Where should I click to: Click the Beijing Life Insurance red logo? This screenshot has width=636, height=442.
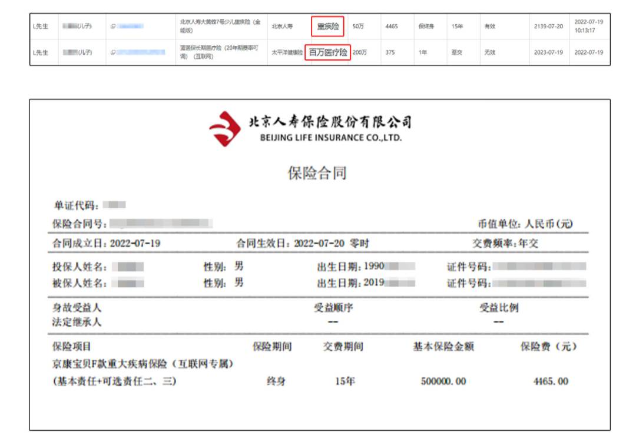point(225,128)
